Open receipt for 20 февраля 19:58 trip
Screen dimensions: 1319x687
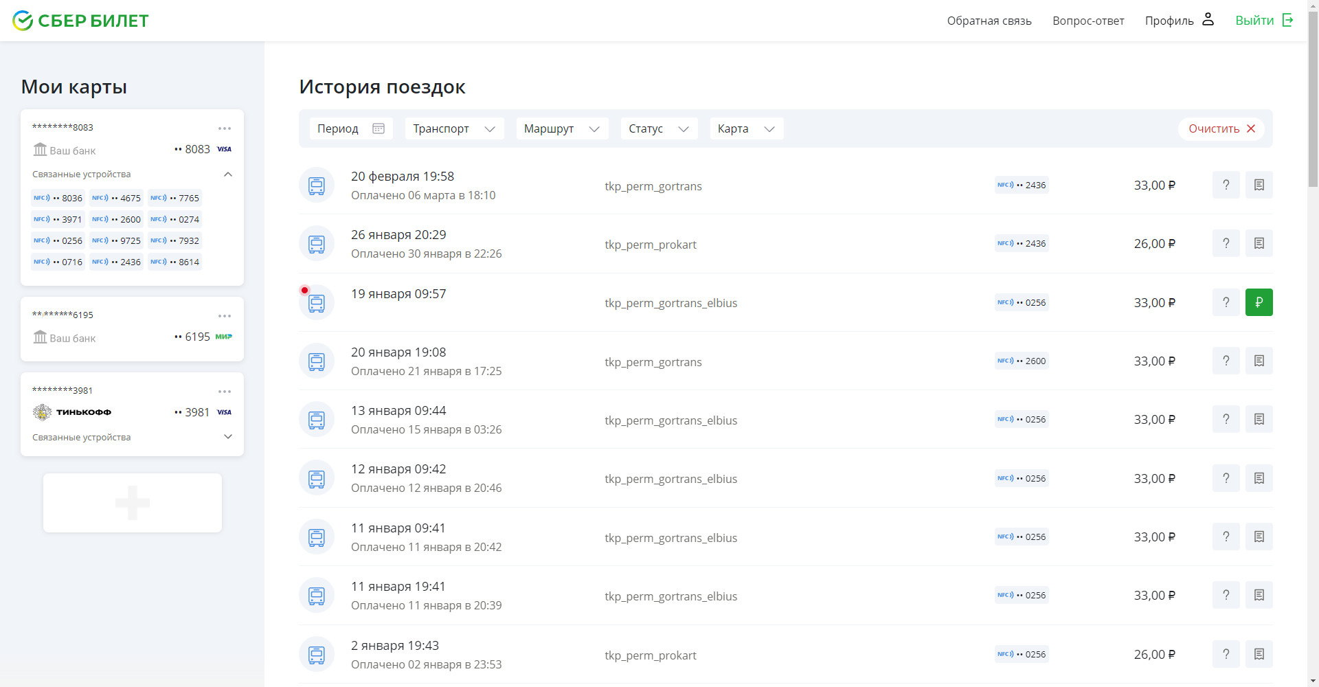pos(1259,185)
